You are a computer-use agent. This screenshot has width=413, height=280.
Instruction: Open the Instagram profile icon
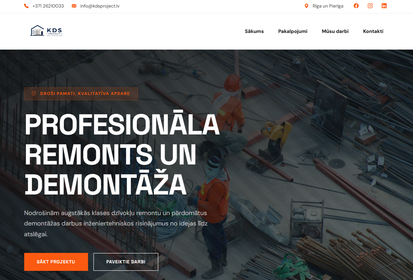click(370, 6)
